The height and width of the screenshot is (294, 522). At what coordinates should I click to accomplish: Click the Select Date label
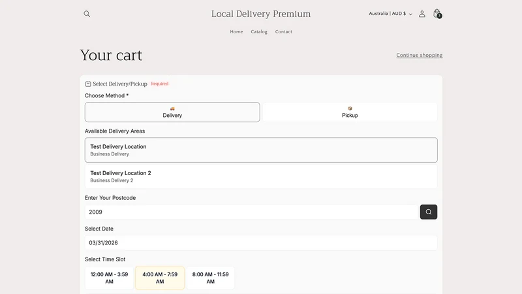tap(99, 229)
